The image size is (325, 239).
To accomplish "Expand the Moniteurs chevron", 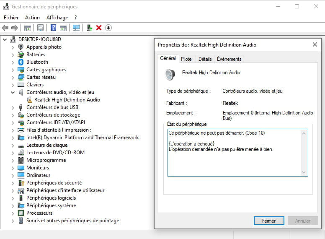I will click(x=13, y=168).
